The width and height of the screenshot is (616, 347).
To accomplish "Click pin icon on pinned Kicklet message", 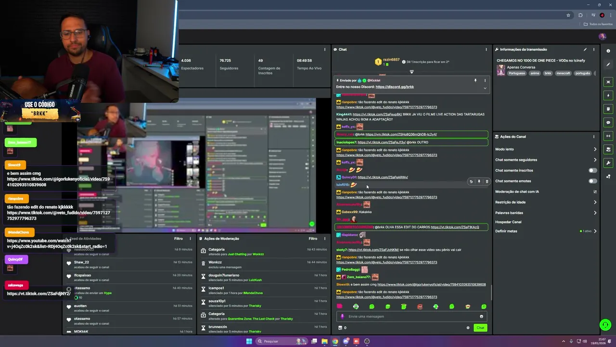I will click(475, 80).
